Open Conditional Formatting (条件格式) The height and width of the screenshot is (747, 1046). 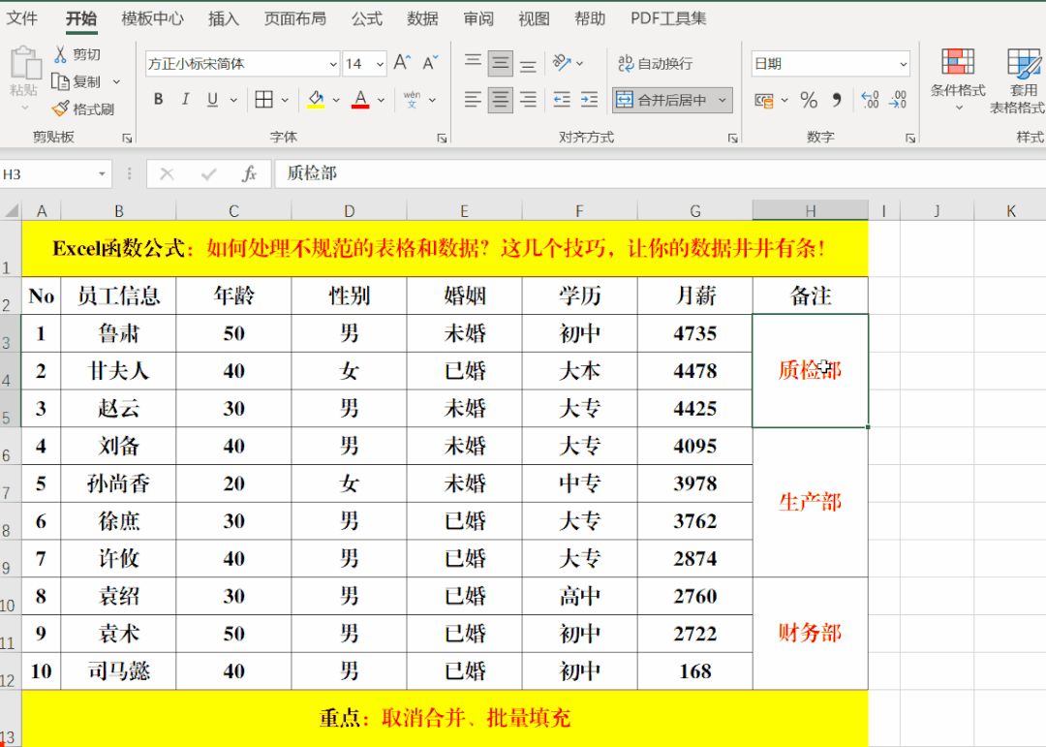pyautogui.click(x=958, y=78)
